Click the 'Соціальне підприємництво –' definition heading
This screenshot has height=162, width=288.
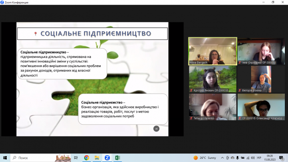click(45, 52)
